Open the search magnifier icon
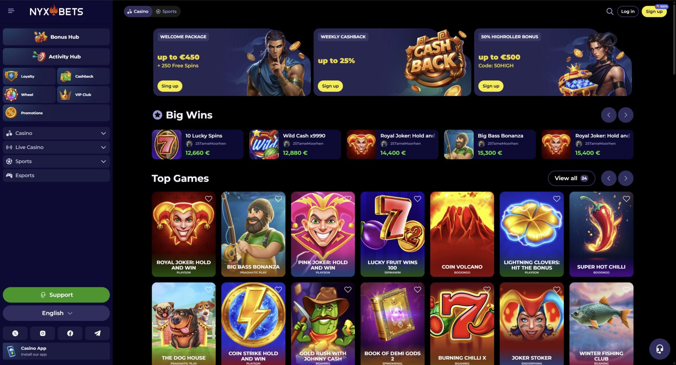The height and width of the screenshot is (365, 676). coord(609,11)
